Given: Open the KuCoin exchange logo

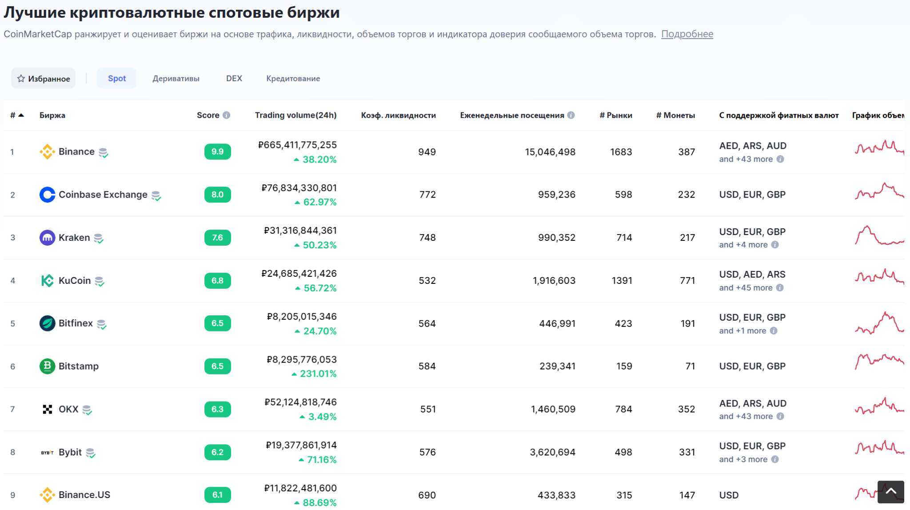Looking at the screenshot, I should point(48,280).
